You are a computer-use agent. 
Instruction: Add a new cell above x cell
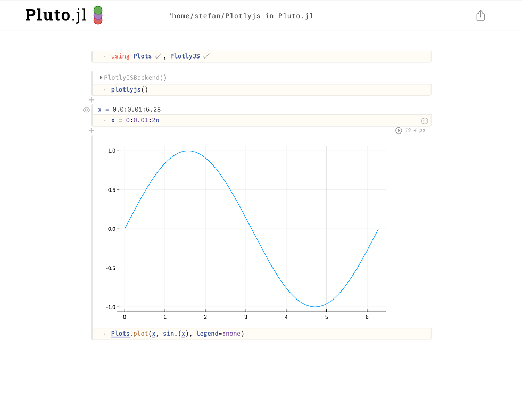point(91,100)
